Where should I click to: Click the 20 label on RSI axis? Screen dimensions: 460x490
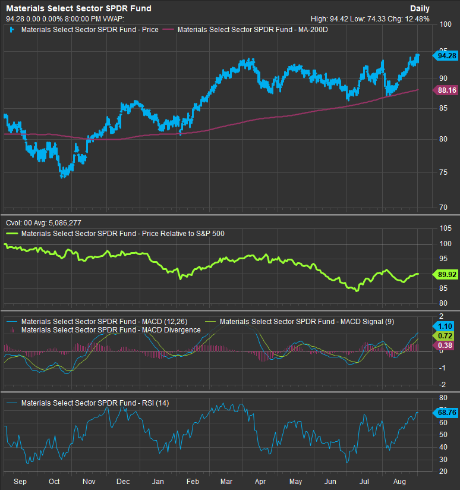tap(443, 472)
